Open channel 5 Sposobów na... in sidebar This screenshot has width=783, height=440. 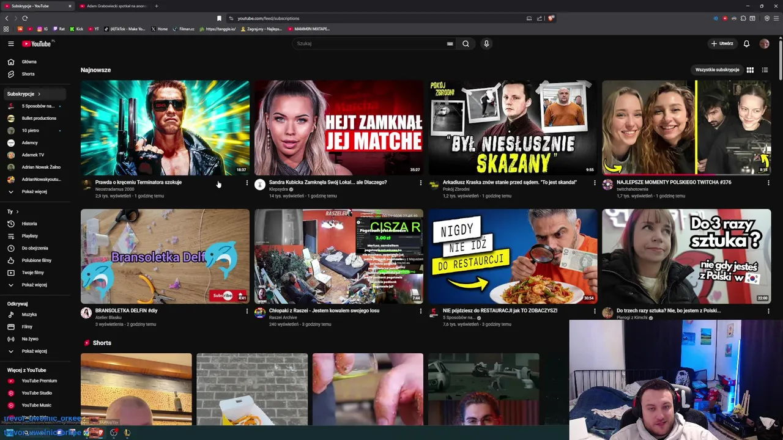[x=34, y=106]
